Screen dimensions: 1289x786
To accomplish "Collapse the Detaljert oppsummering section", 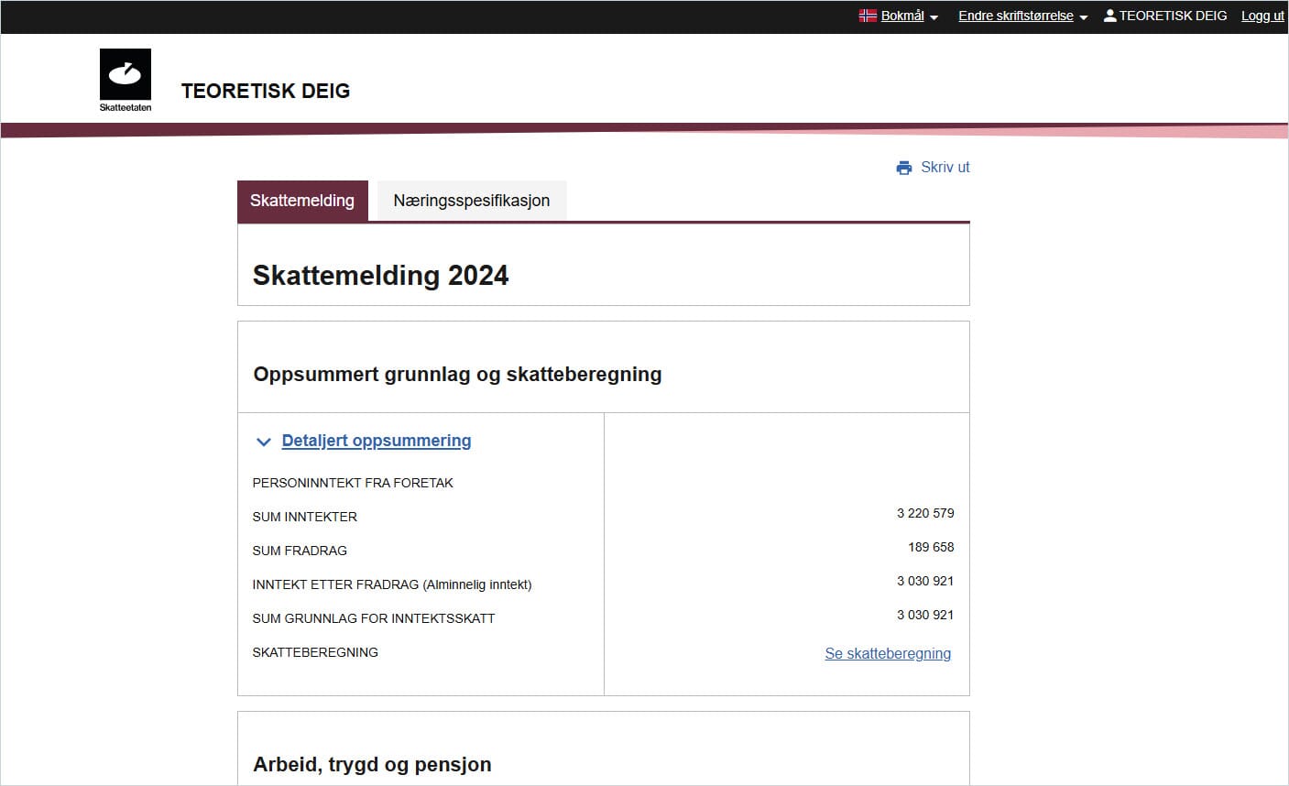I will [376, 441].
